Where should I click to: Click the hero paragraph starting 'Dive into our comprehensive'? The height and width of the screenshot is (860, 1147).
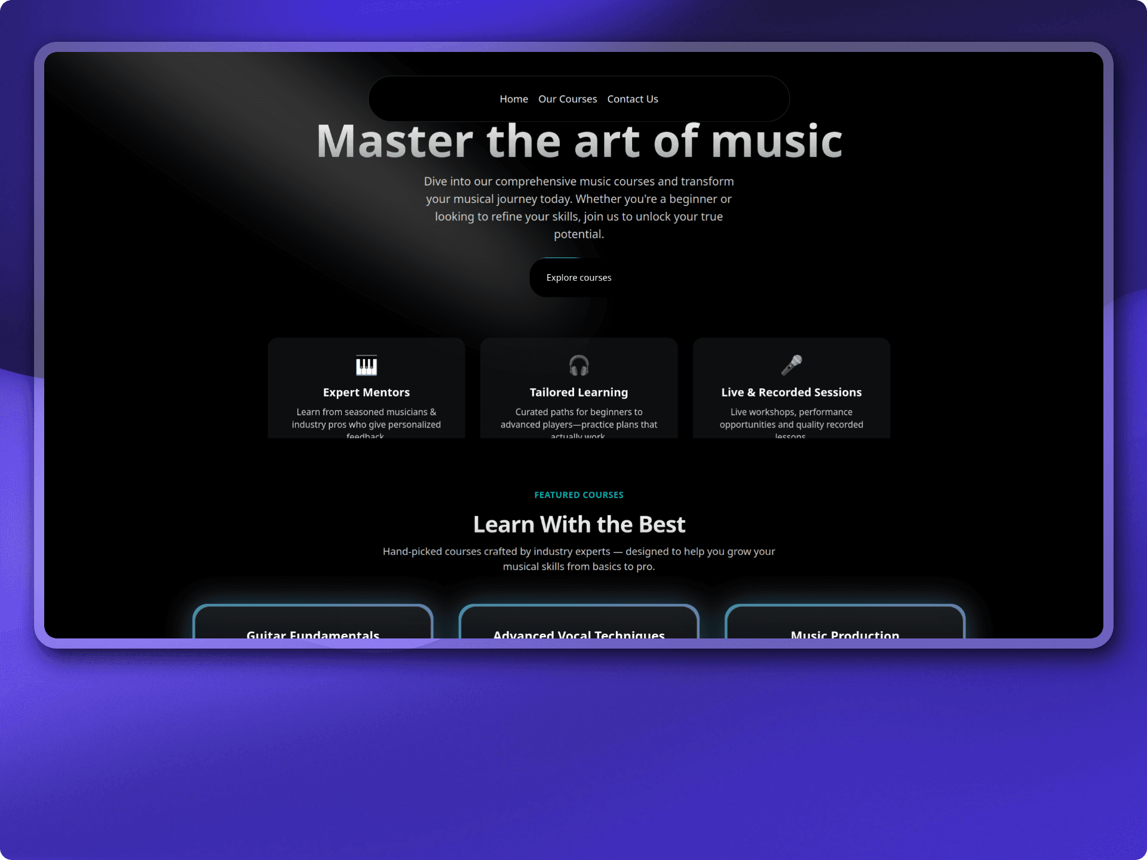[579, 208]
